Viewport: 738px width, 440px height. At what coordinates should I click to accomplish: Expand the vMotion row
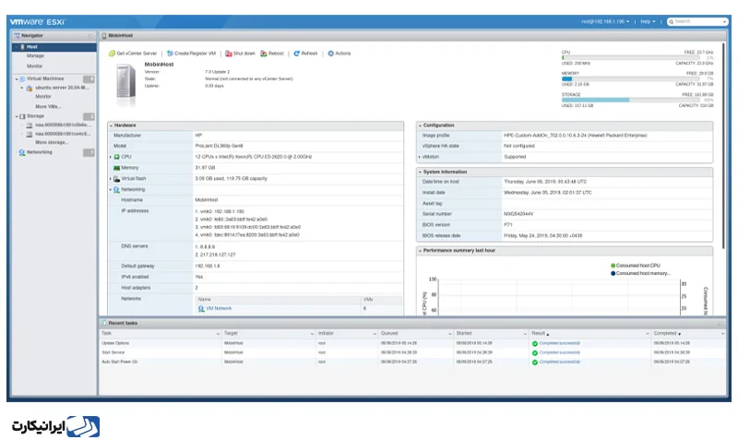point(420,157)
